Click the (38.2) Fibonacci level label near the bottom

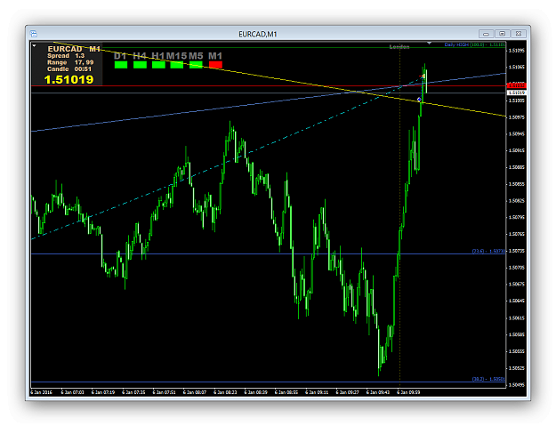tap(488, 379)
